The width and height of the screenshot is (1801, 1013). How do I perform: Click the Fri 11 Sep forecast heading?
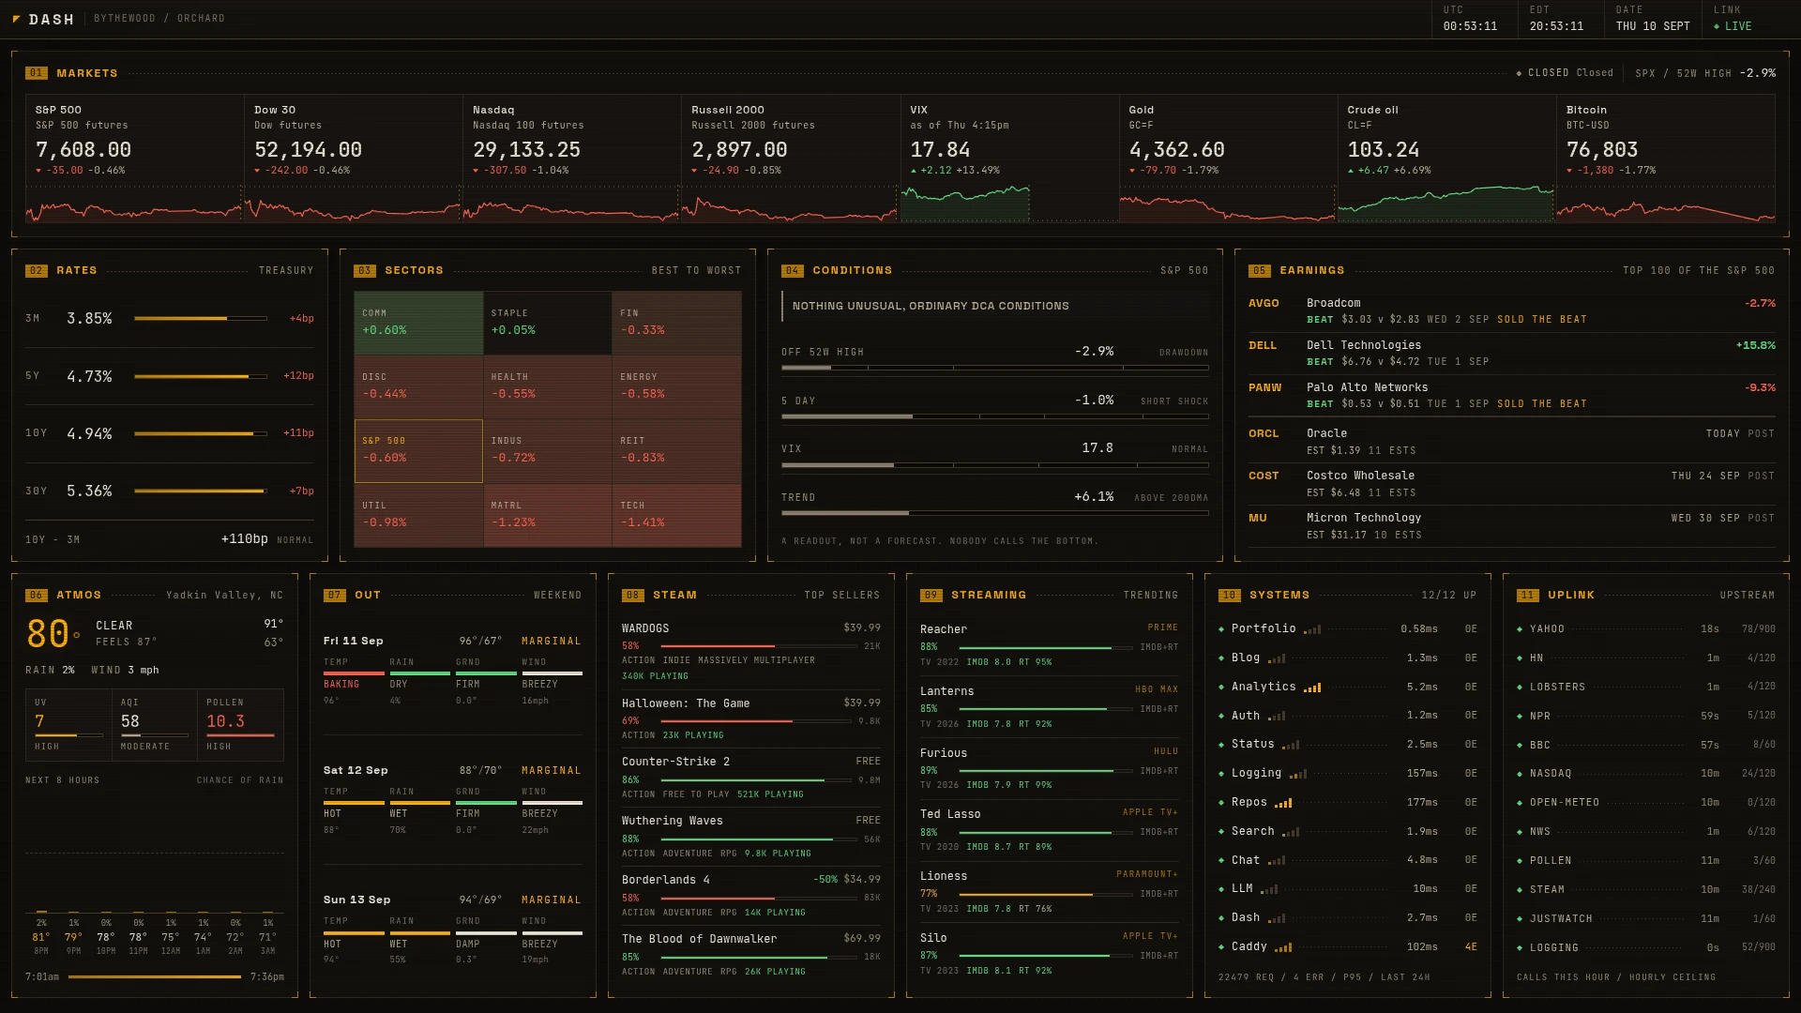tap(353, 642)
